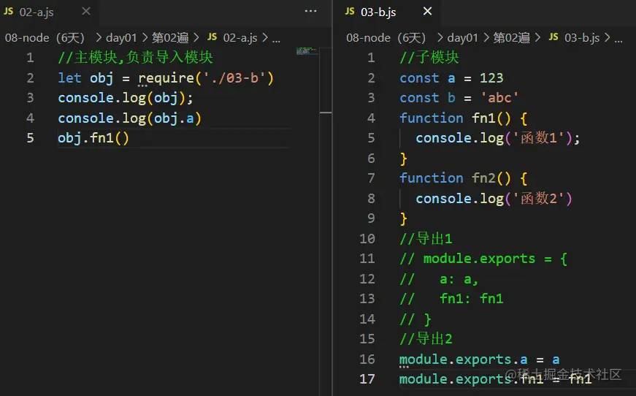The height and width of the screenshot is (396, 636).
Task: Click JS icon in left breadcrumb
Action: (212, 37)
